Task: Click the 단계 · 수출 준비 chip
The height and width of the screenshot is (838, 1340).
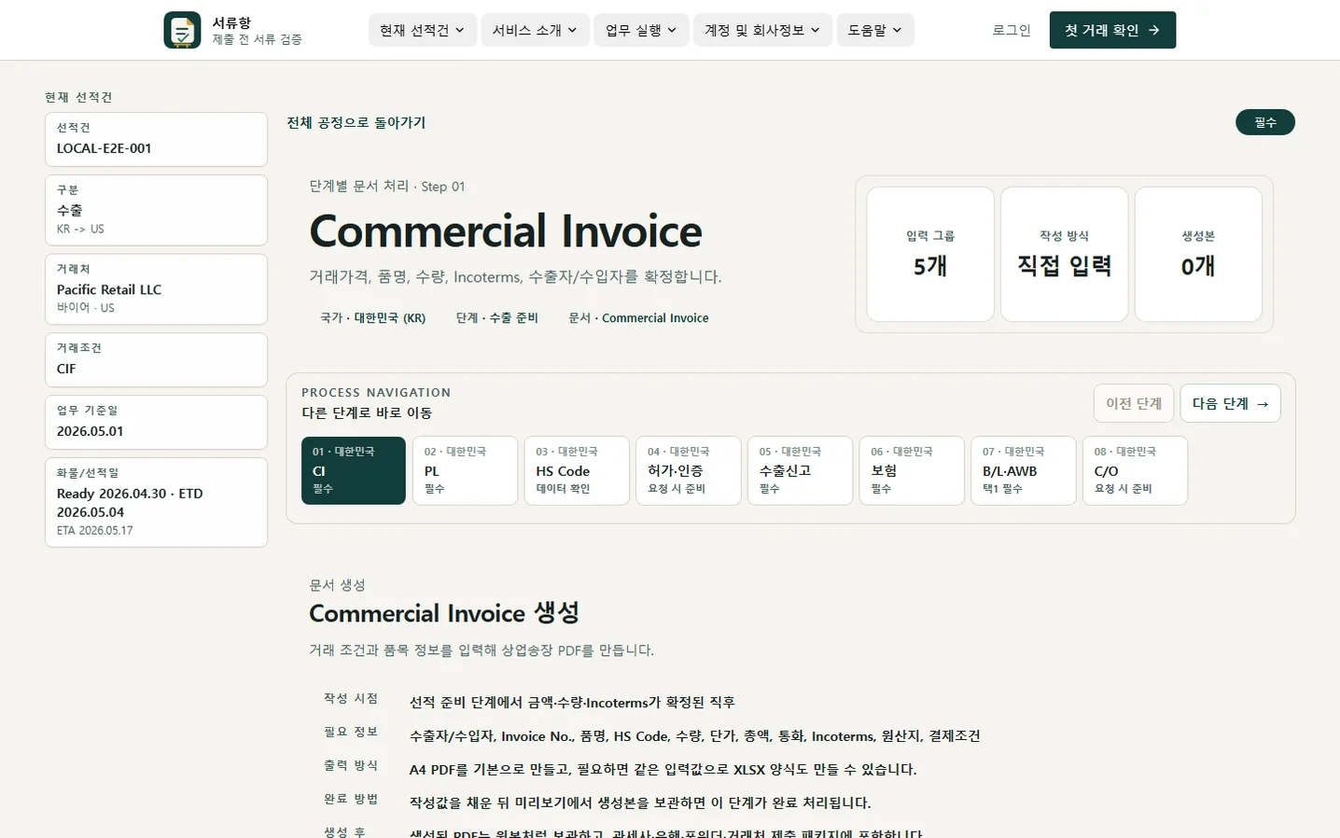Action: (x=497, y=318)
